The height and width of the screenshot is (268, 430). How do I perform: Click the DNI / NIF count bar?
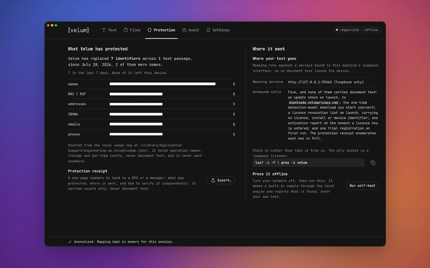(136, 94)
